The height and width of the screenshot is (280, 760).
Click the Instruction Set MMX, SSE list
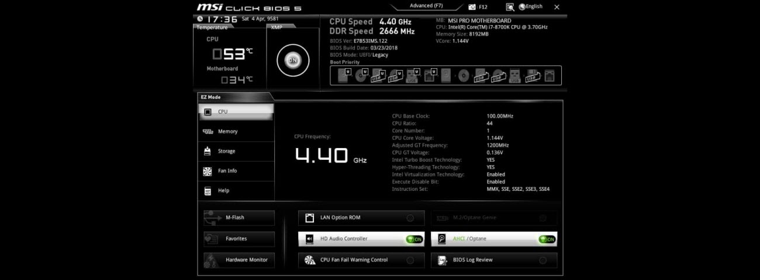coord(518,189)
